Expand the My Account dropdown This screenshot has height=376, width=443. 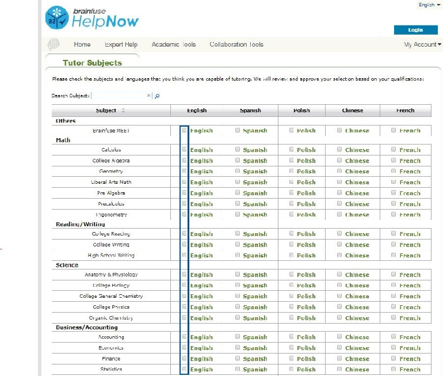pyautogui.click(x=422, y=44)
